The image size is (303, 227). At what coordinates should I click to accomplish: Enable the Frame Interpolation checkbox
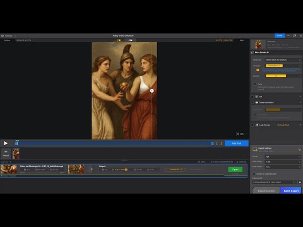point(252,103)
